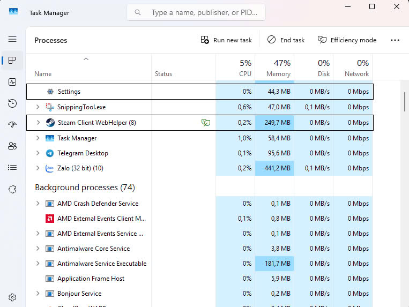
Task: Click the End task button
Action: coord(286,40)
